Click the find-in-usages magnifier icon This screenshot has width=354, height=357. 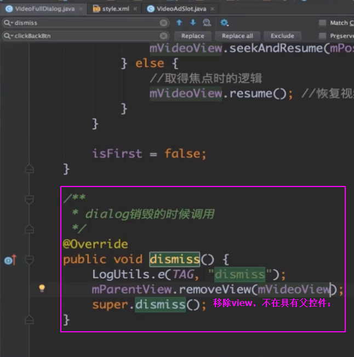(207, 22)
